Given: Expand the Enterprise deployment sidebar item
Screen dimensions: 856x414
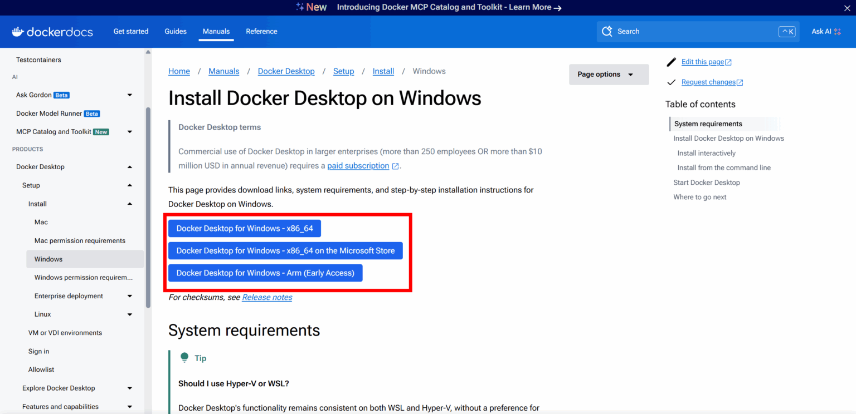Looking at the screenshot, I should point(130,296).
